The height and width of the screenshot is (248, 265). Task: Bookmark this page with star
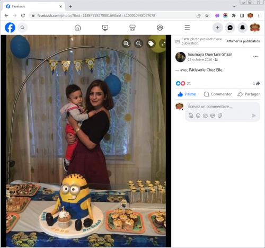pos(207,15)
